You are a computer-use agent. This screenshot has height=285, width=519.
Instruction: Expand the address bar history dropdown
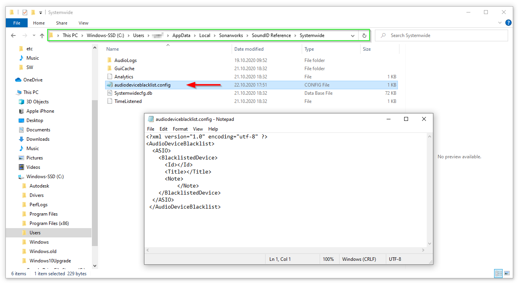[352, 35]
